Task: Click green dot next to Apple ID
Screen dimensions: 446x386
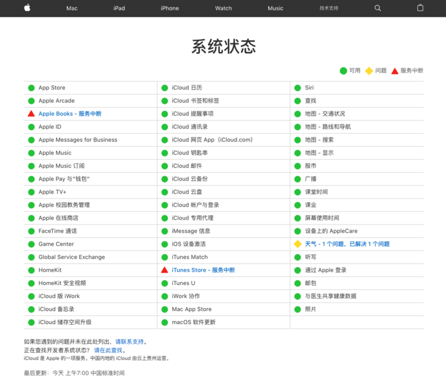Action: point(32,127)
